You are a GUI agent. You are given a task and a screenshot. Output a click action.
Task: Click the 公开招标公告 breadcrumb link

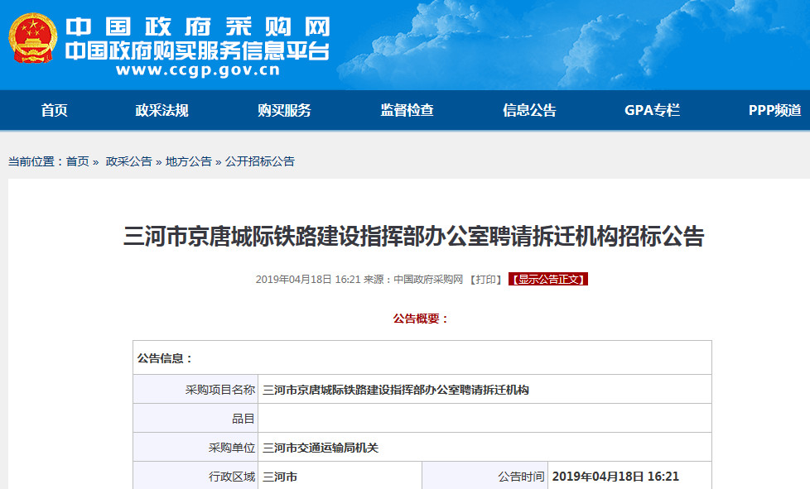[x=259, y=161]
